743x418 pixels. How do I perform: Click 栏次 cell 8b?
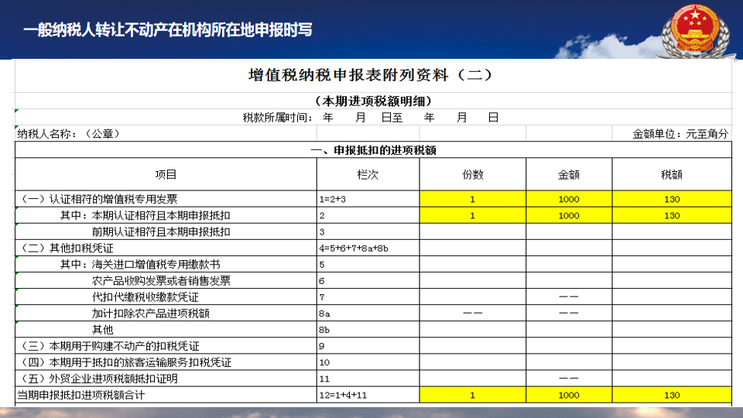click(x=368, y=330)
